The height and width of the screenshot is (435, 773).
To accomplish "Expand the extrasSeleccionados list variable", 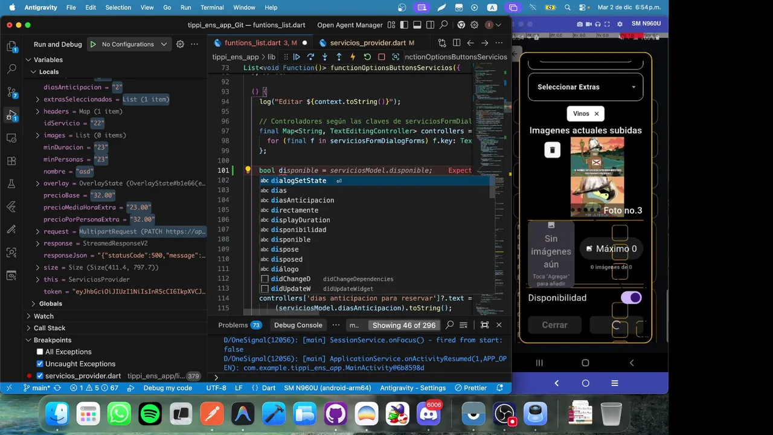I will pos(38,99).
